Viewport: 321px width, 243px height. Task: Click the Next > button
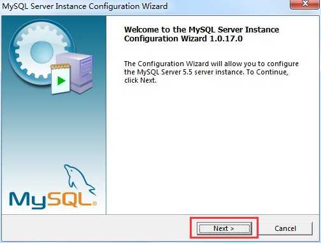coord(224,228)
